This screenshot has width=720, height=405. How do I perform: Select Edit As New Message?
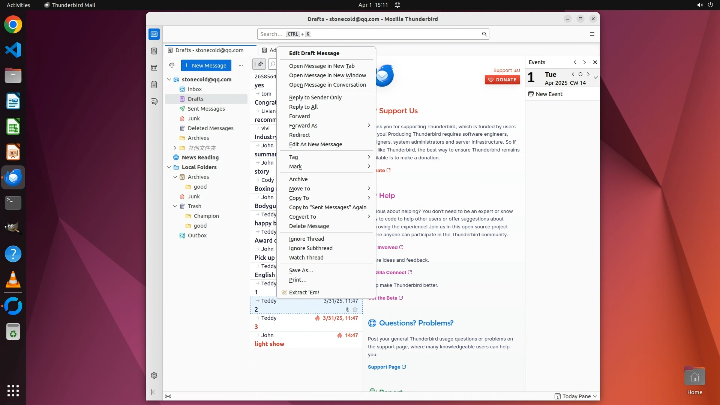tap(315, 144)
